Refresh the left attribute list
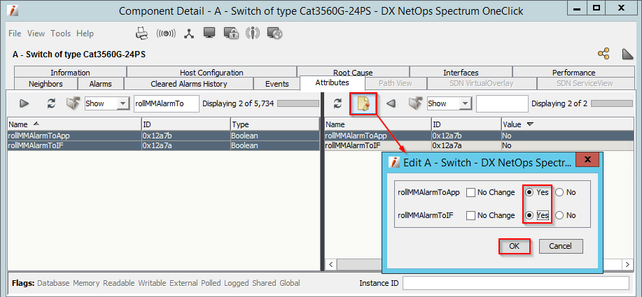Screen dimensions: 642x297 click(x=51, y=103)
